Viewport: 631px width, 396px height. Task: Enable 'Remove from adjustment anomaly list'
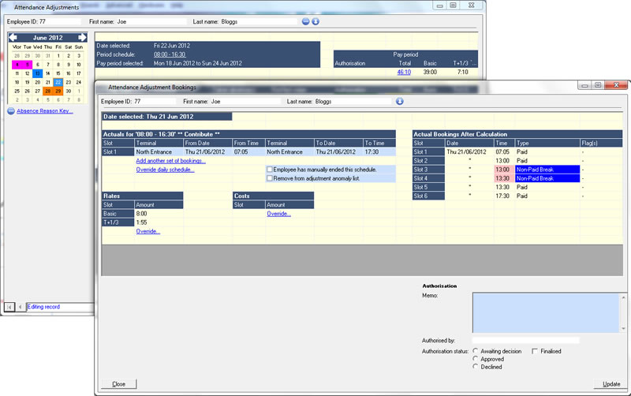click(270, 179)
